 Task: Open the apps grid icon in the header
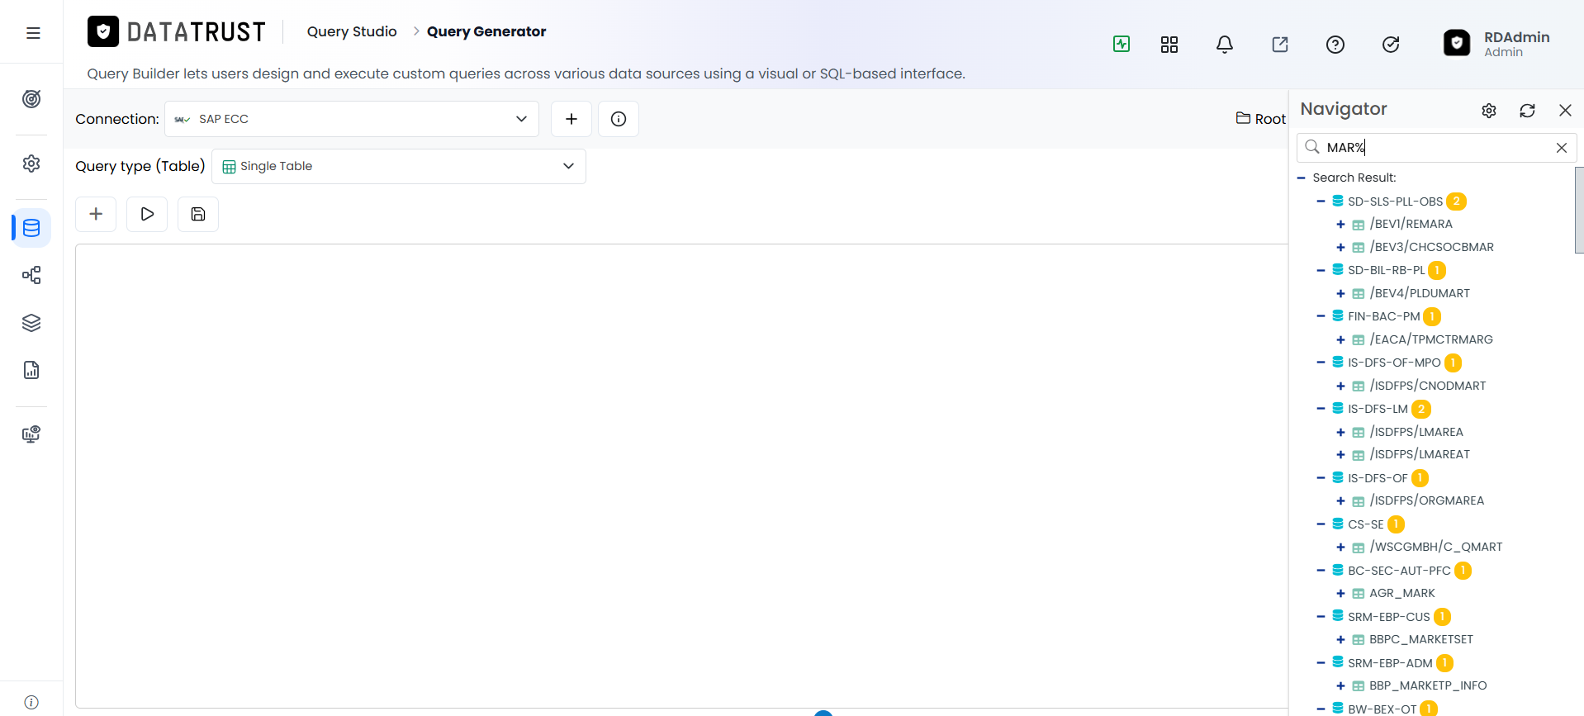tap(1169, 45)
